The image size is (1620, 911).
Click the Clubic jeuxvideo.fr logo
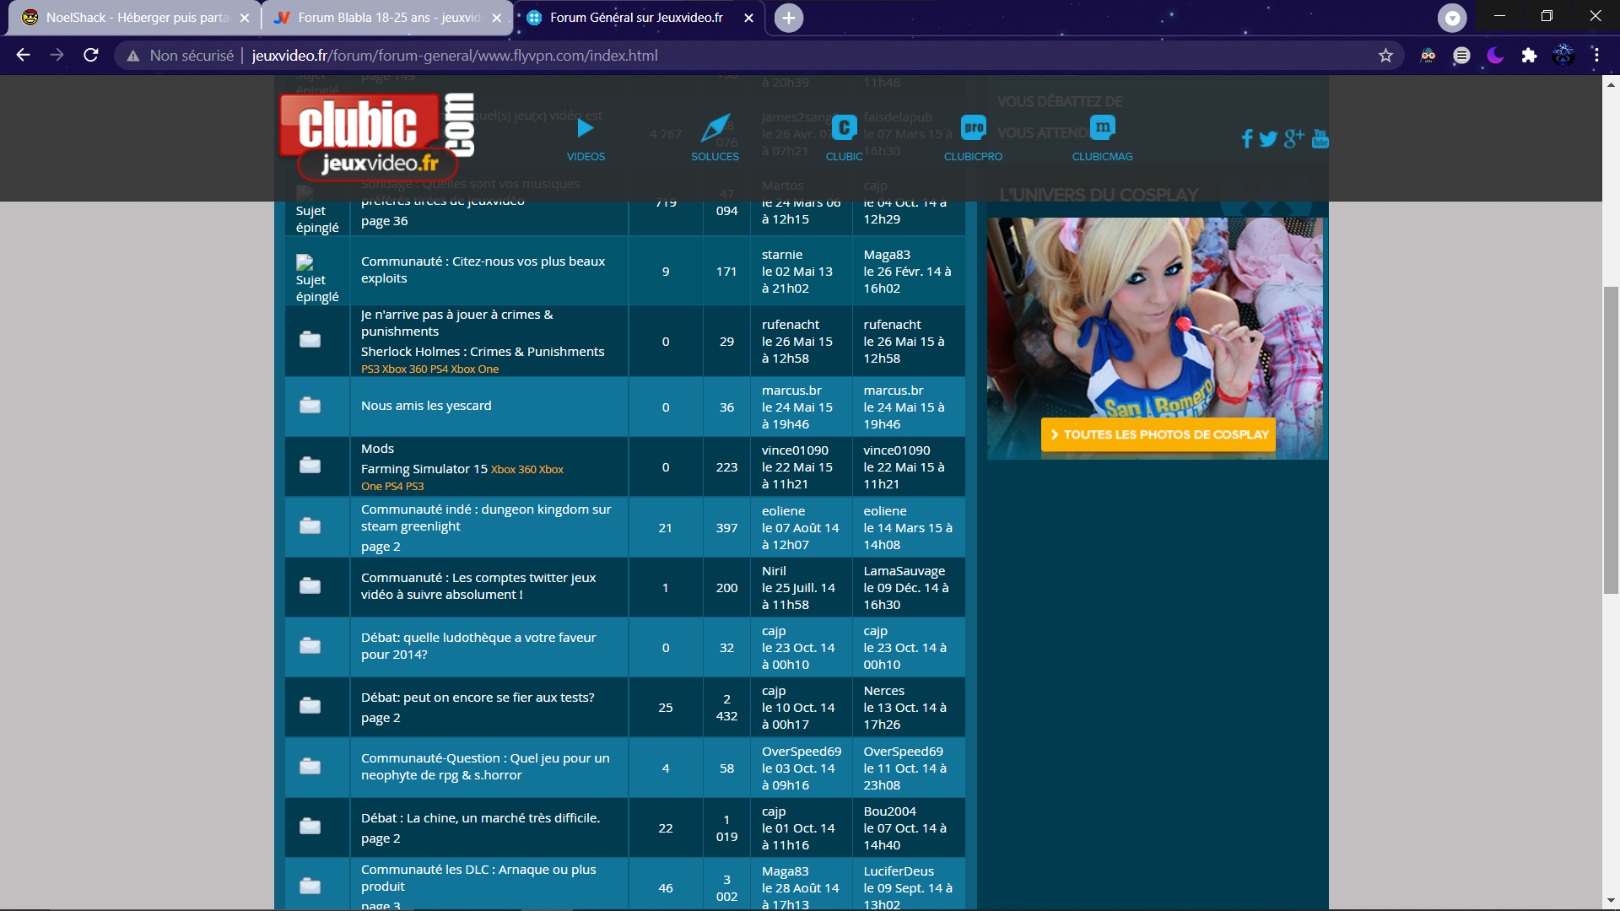376,135
